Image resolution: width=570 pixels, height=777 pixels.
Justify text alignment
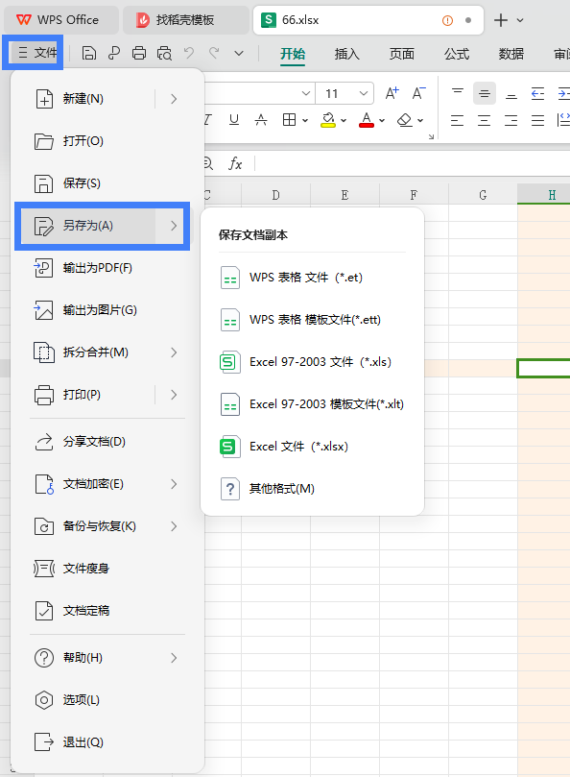click(x=537, y=120)
